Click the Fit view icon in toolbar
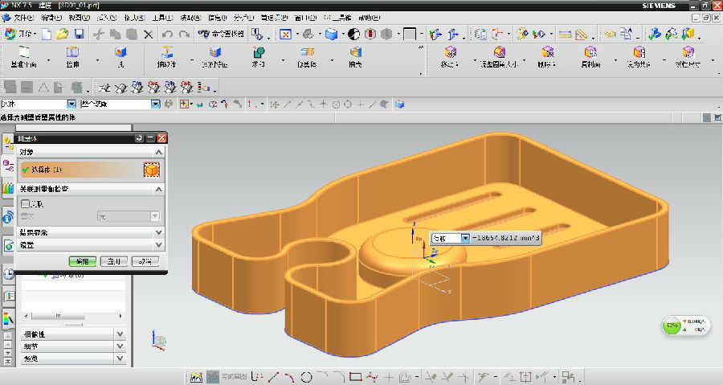 (x=285, y=35)
